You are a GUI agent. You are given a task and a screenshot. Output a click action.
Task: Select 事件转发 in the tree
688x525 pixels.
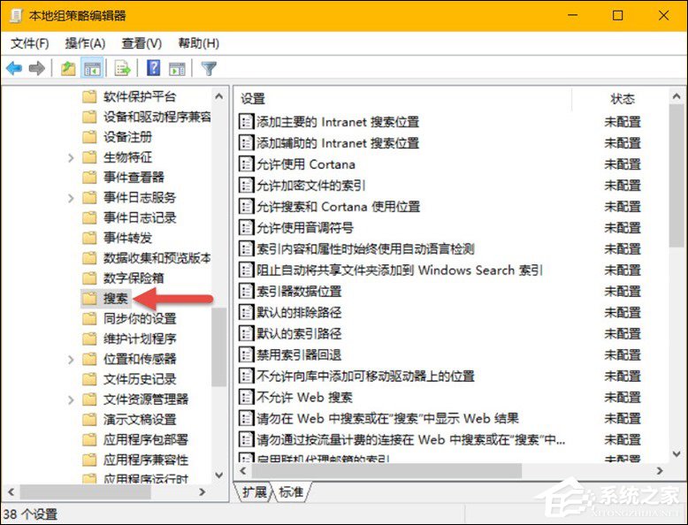pos(127,238)
